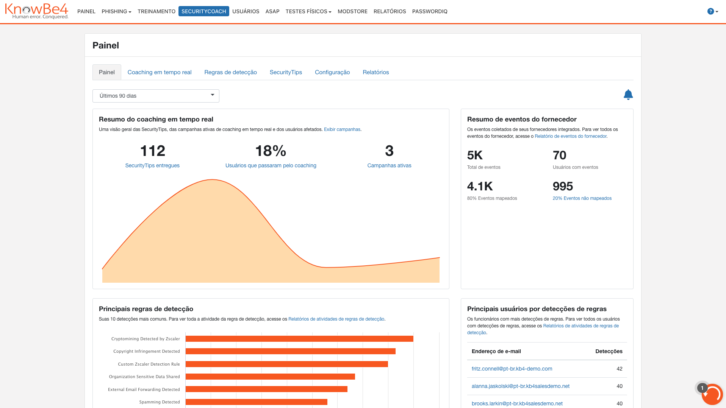The width and height of the screenshot is (726, 408).
Task: Go to Configuração tab
Action: (332, 72)
